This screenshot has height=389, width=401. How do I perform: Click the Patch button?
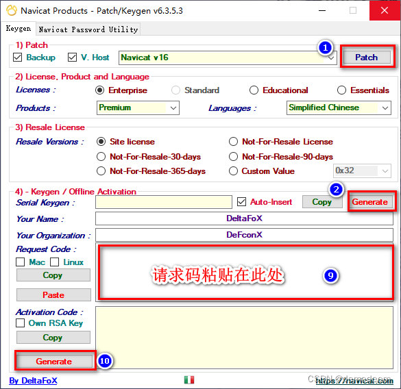(367, 58)
